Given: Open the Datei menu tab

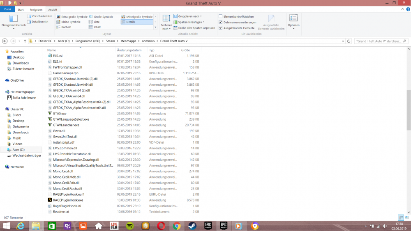Looking at the screenshot, I should tap(7, 9).
